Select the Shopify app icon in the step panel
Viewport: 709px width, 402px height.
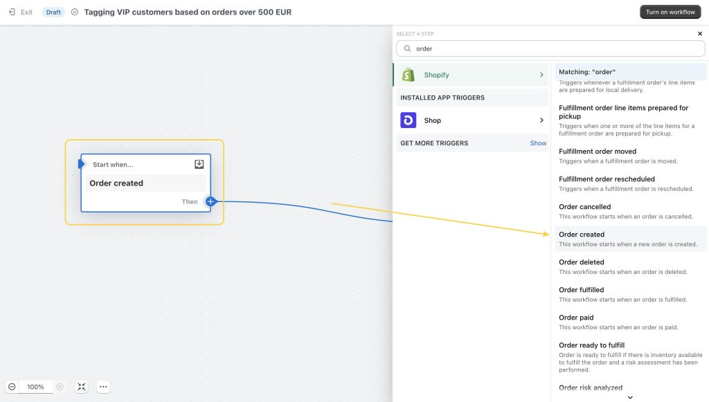409,74
